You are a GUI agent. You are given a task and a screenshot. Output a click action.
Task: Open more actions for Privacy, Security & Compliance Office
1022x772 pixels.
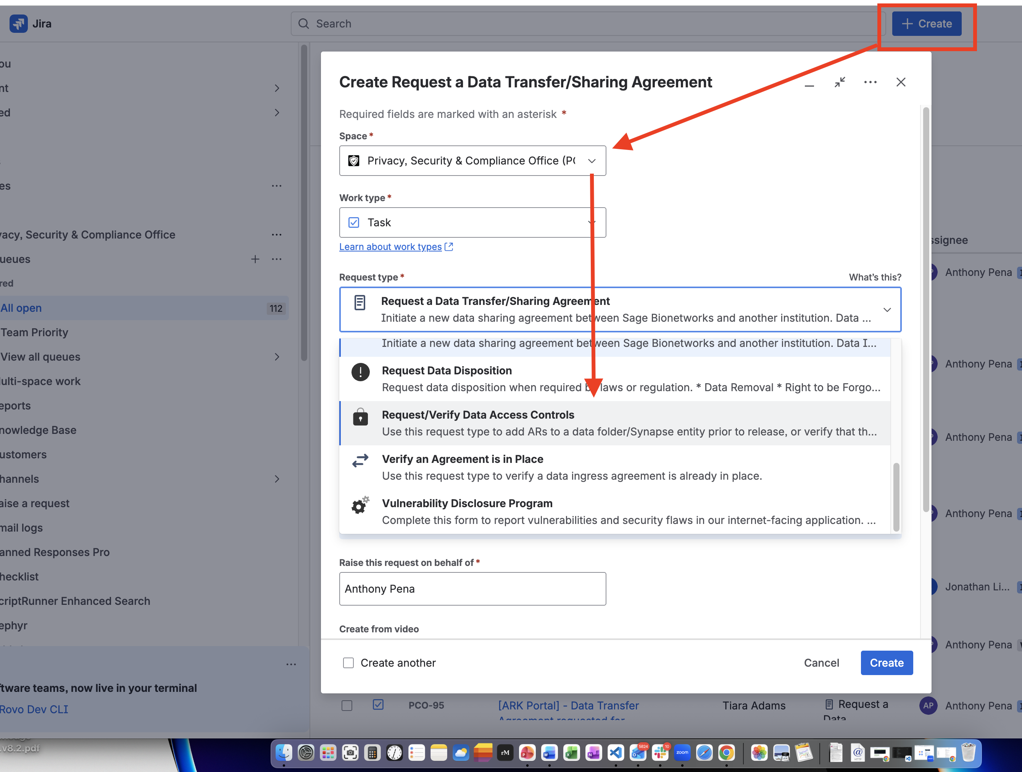tap(277, 235)
